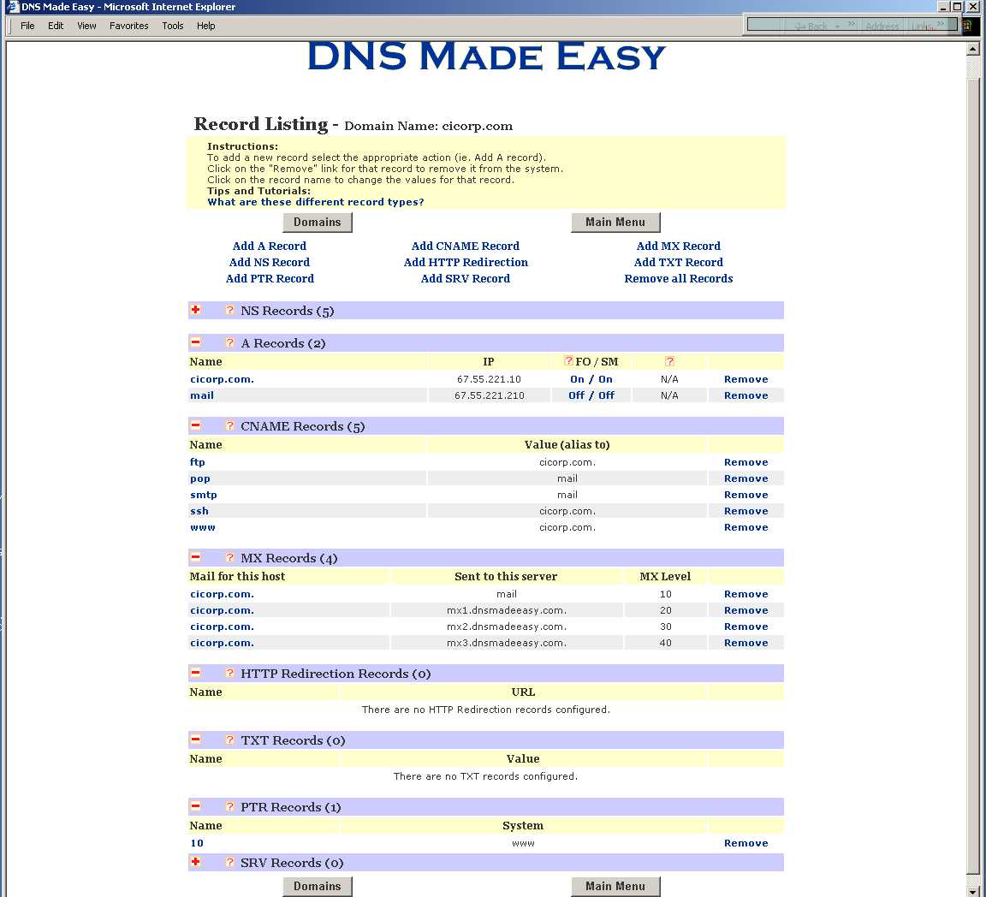
Task: Click the bottom Domains button
Action: coord(318,887)
